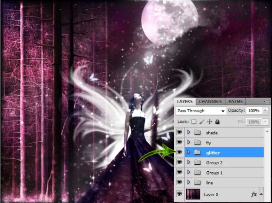Click lock position move icon
Image resolution: width=272 pixels, height=203 pixels.
tap(210, 122)
